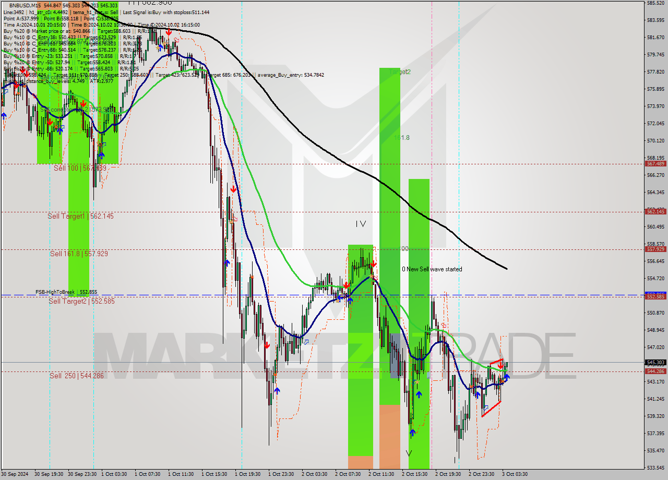Click the red 562.145 price tag on axis

[x=655, y=211]
